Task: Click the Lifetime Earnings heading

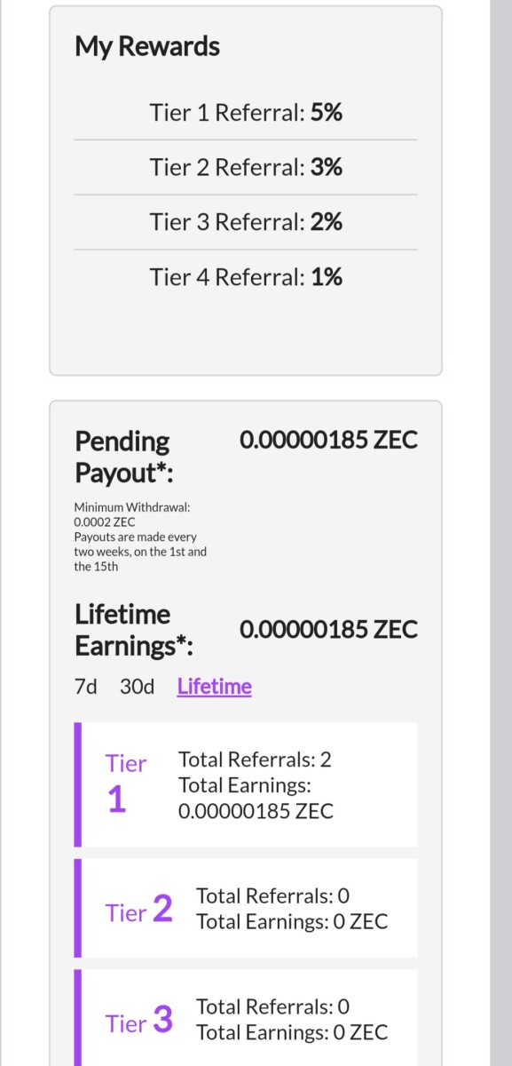Action: tap(135, 630)
